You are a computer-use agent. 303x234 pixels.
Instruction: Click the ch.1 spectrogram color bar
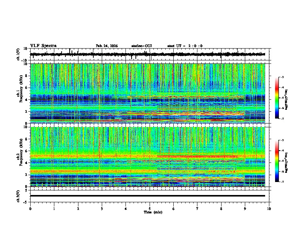277,98
